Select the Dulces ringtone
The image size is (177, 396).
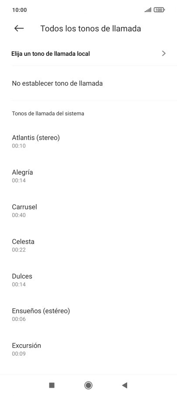tap(88, 280)
